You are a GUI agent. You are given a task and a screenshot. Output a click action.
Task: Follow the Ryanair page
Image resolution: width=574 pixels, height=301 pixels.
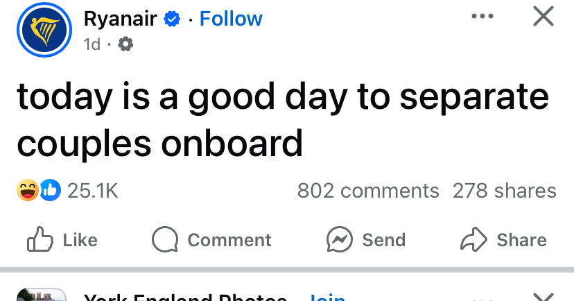231,19
